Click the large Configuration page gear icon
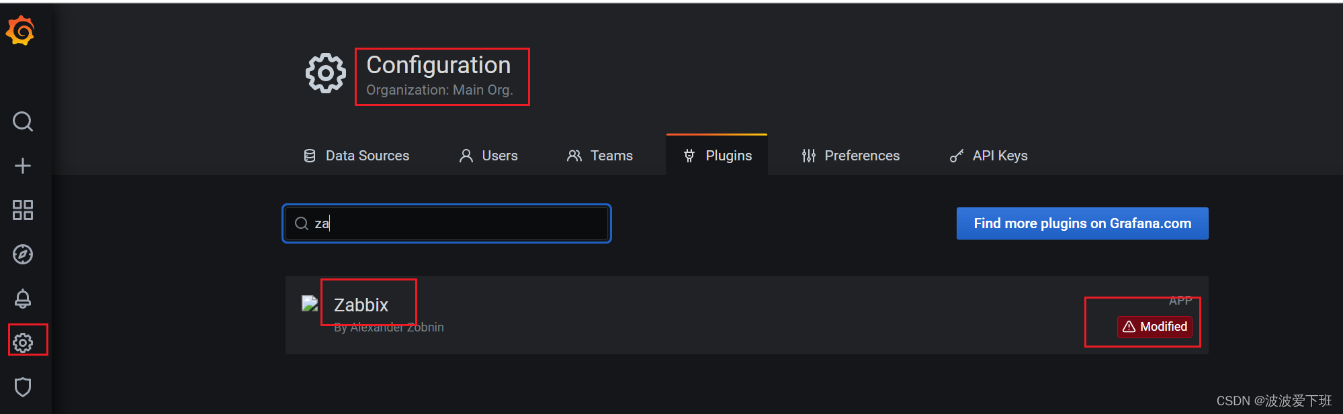The image size is (1343, 414). [x=326, y=73]
